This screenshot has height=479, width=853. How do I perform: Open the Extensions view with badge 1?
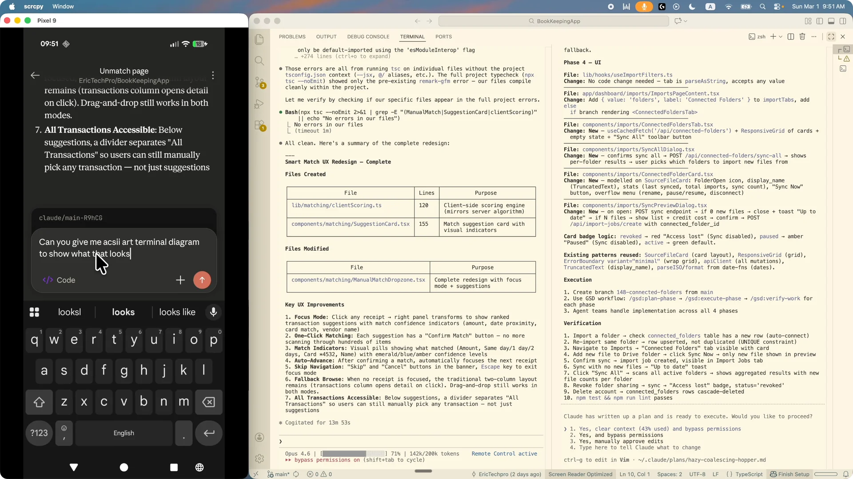pyautogui.click(x=259, y=125)
